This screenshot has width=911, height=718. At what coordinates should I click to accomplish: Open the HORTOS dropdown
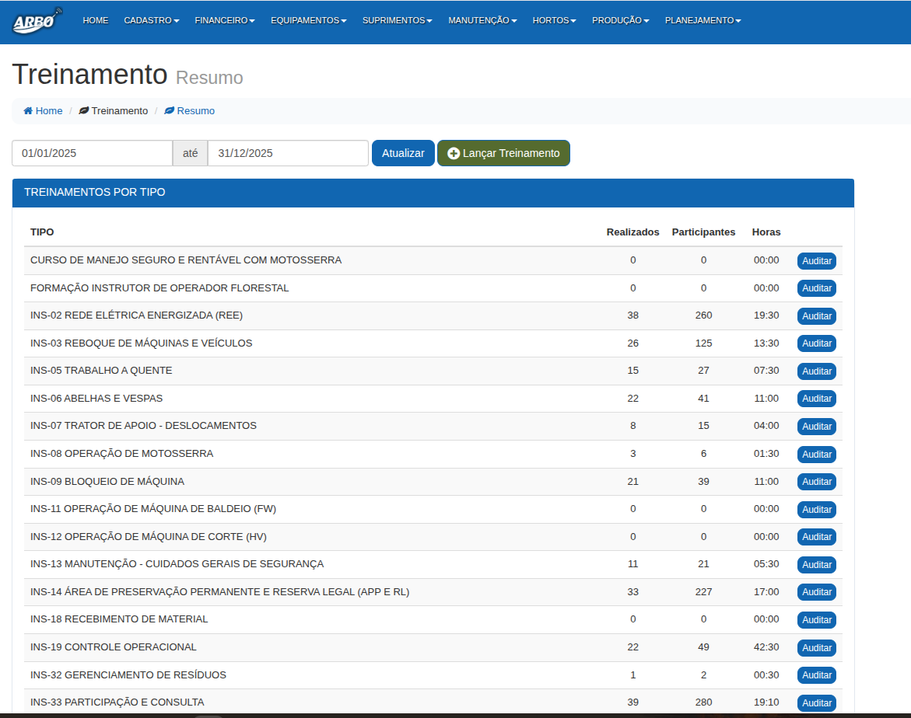coord(554,21)
